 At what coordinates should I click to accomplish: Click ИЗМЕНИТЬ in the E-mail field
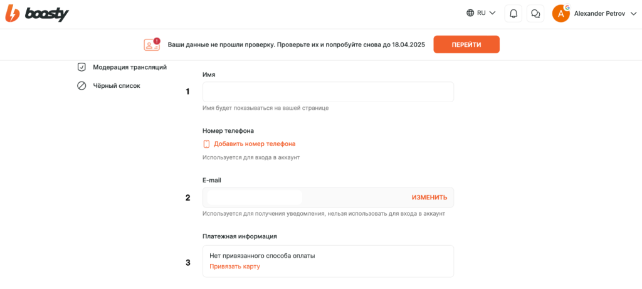(429, 197)
